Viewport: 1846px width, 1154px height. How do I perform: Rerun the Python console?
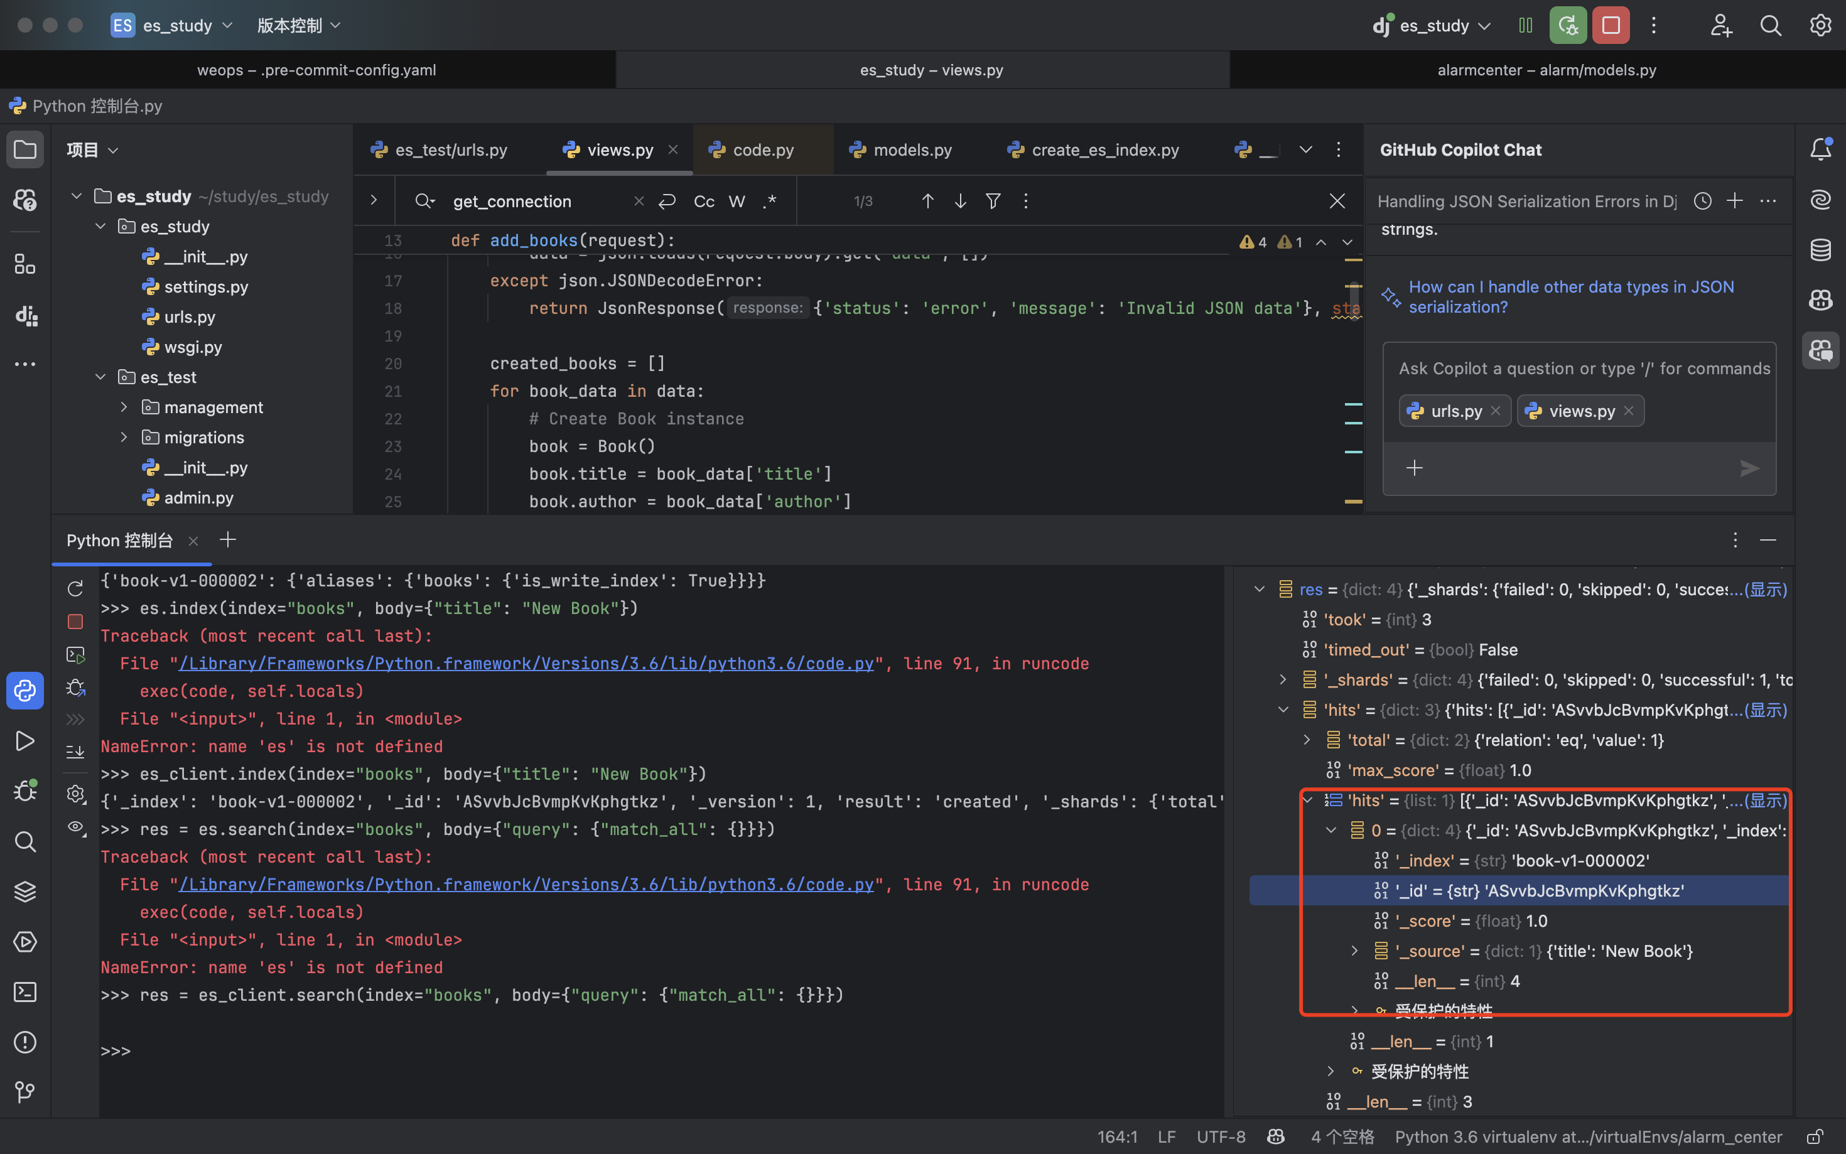point(75,588)
